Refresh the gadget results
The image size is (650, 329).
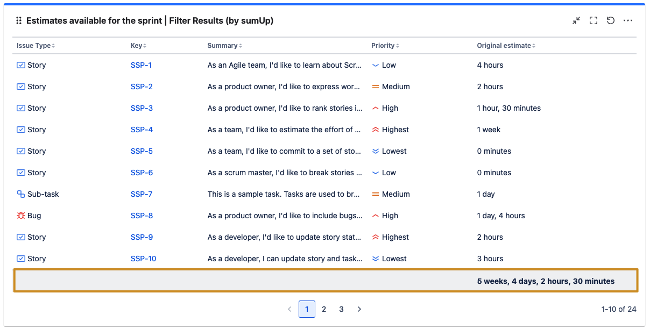click(x=611, y=20)
